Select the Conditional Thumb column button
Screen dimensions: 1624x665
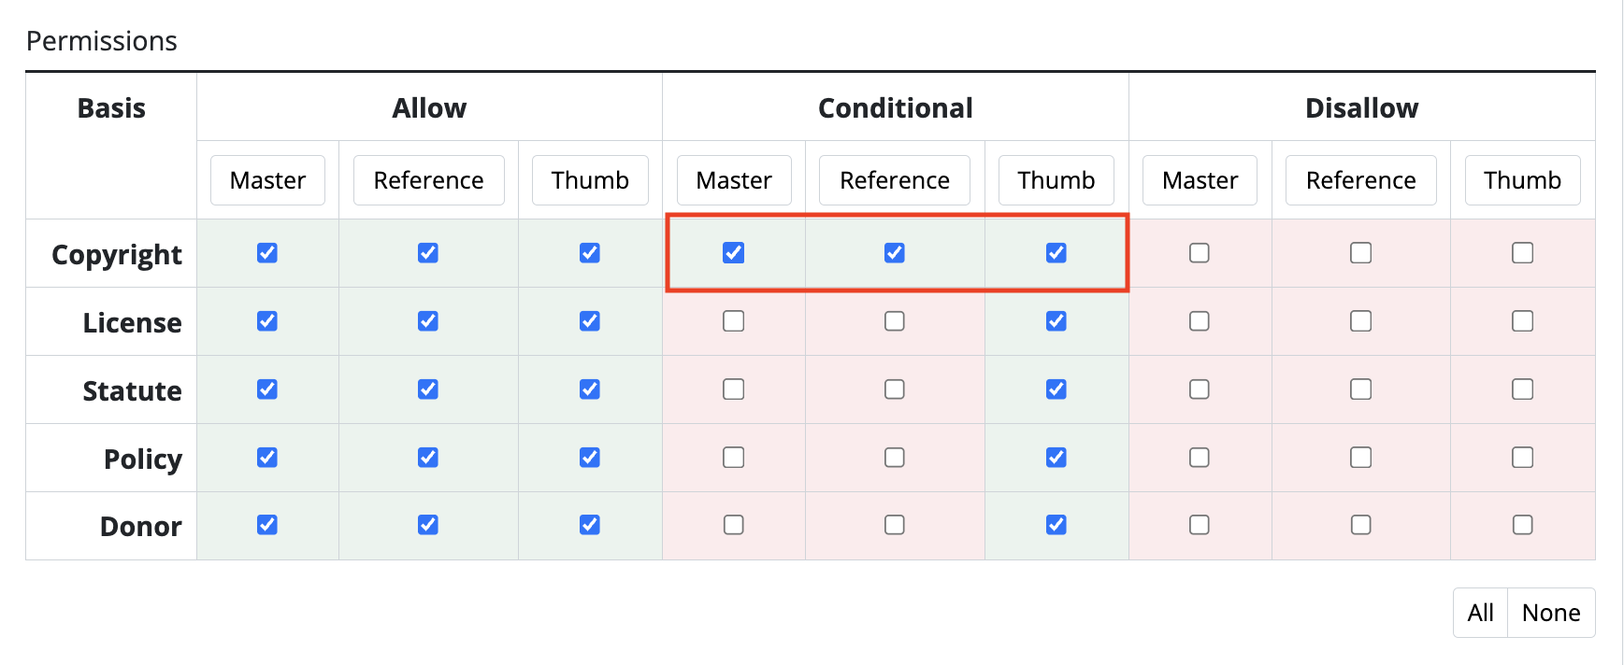click(1056, 180)
